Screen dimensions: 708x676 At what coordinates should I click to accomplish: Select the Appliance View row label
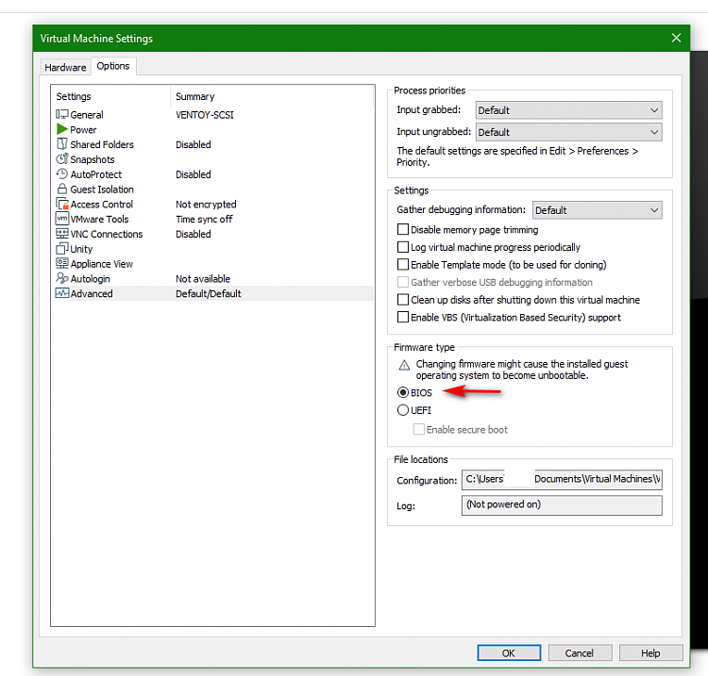(102, 264)
